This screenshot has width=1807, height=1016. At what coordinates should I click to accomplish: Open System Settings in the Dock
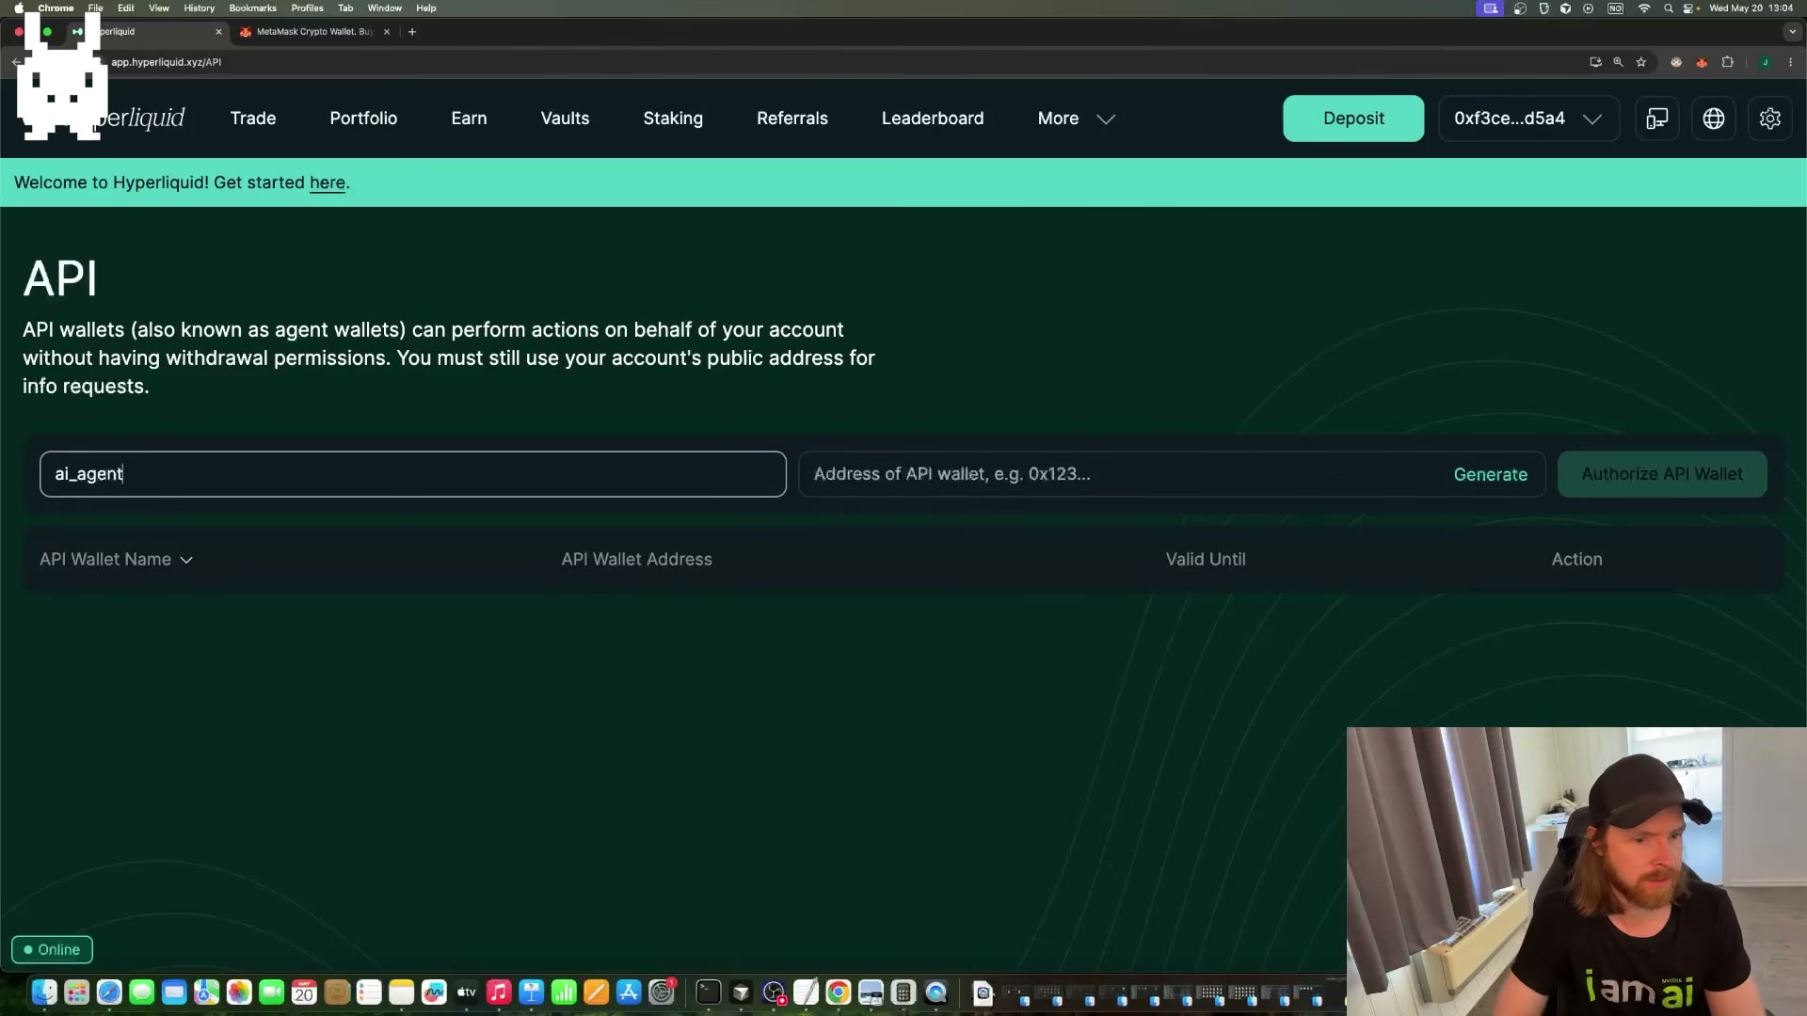[x=662, y=992]
